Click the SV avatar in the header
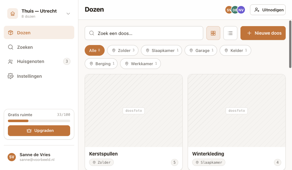292x170 pixels. coord(228,10)
